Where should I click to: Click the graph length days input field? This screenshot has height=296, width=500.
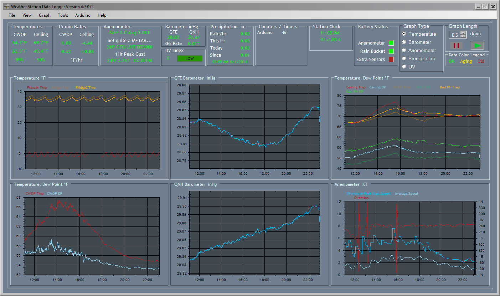click(x=455, y=35)
